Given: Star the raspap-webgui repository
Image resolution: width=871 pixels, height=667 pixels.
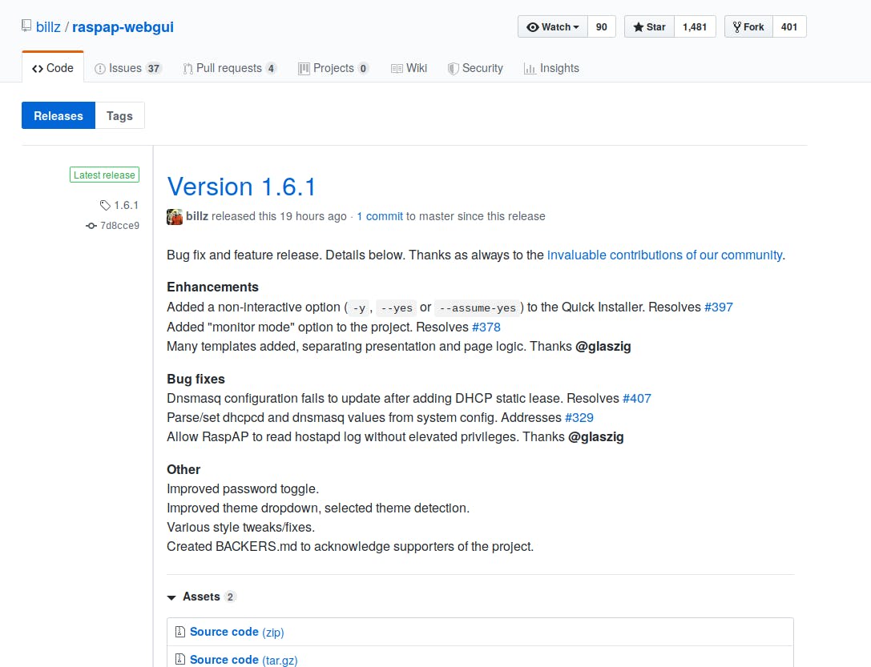Looking at the screenshot, I should tap(649, 27).
